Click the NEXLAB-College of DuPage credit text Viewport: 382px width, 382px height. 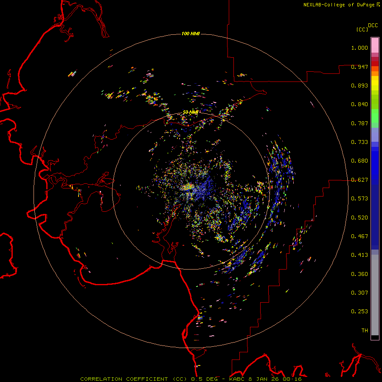[x=339, y=5]
